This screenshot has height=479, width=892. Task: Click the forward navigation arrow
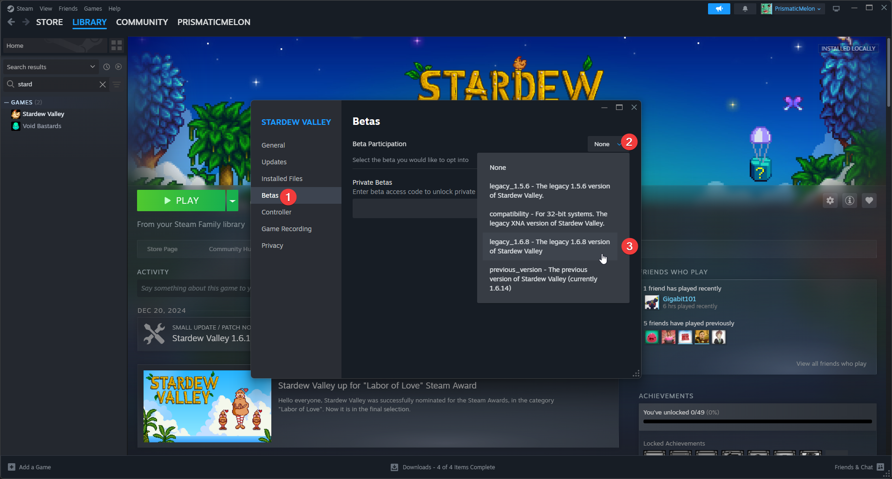[26, 22]
